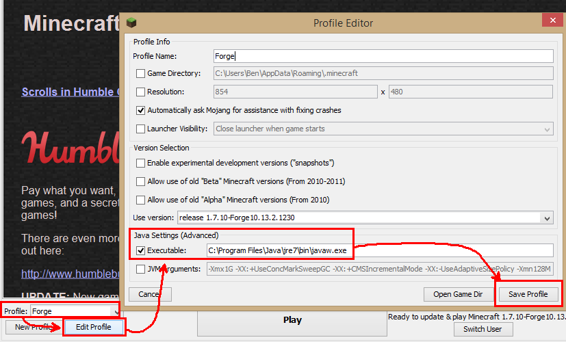Close the Profile Editor window
The width and height of the screenshot is (566, 342).
point(552,21)
